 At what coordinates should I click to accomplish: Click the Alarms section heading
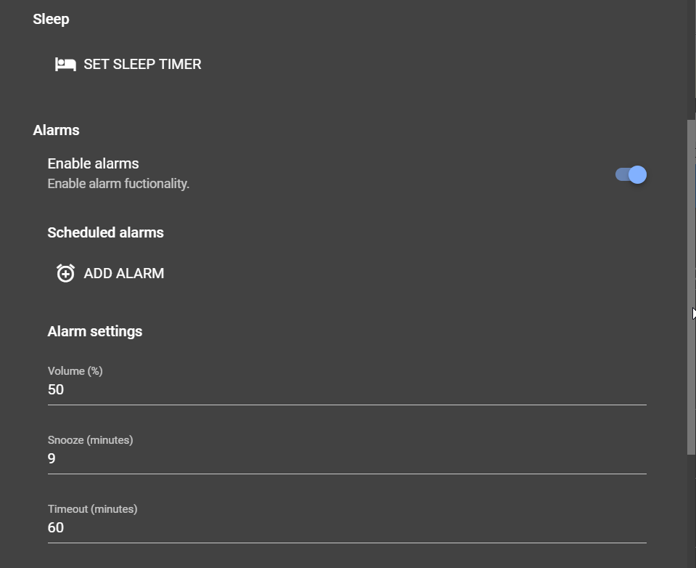[56, 131]
